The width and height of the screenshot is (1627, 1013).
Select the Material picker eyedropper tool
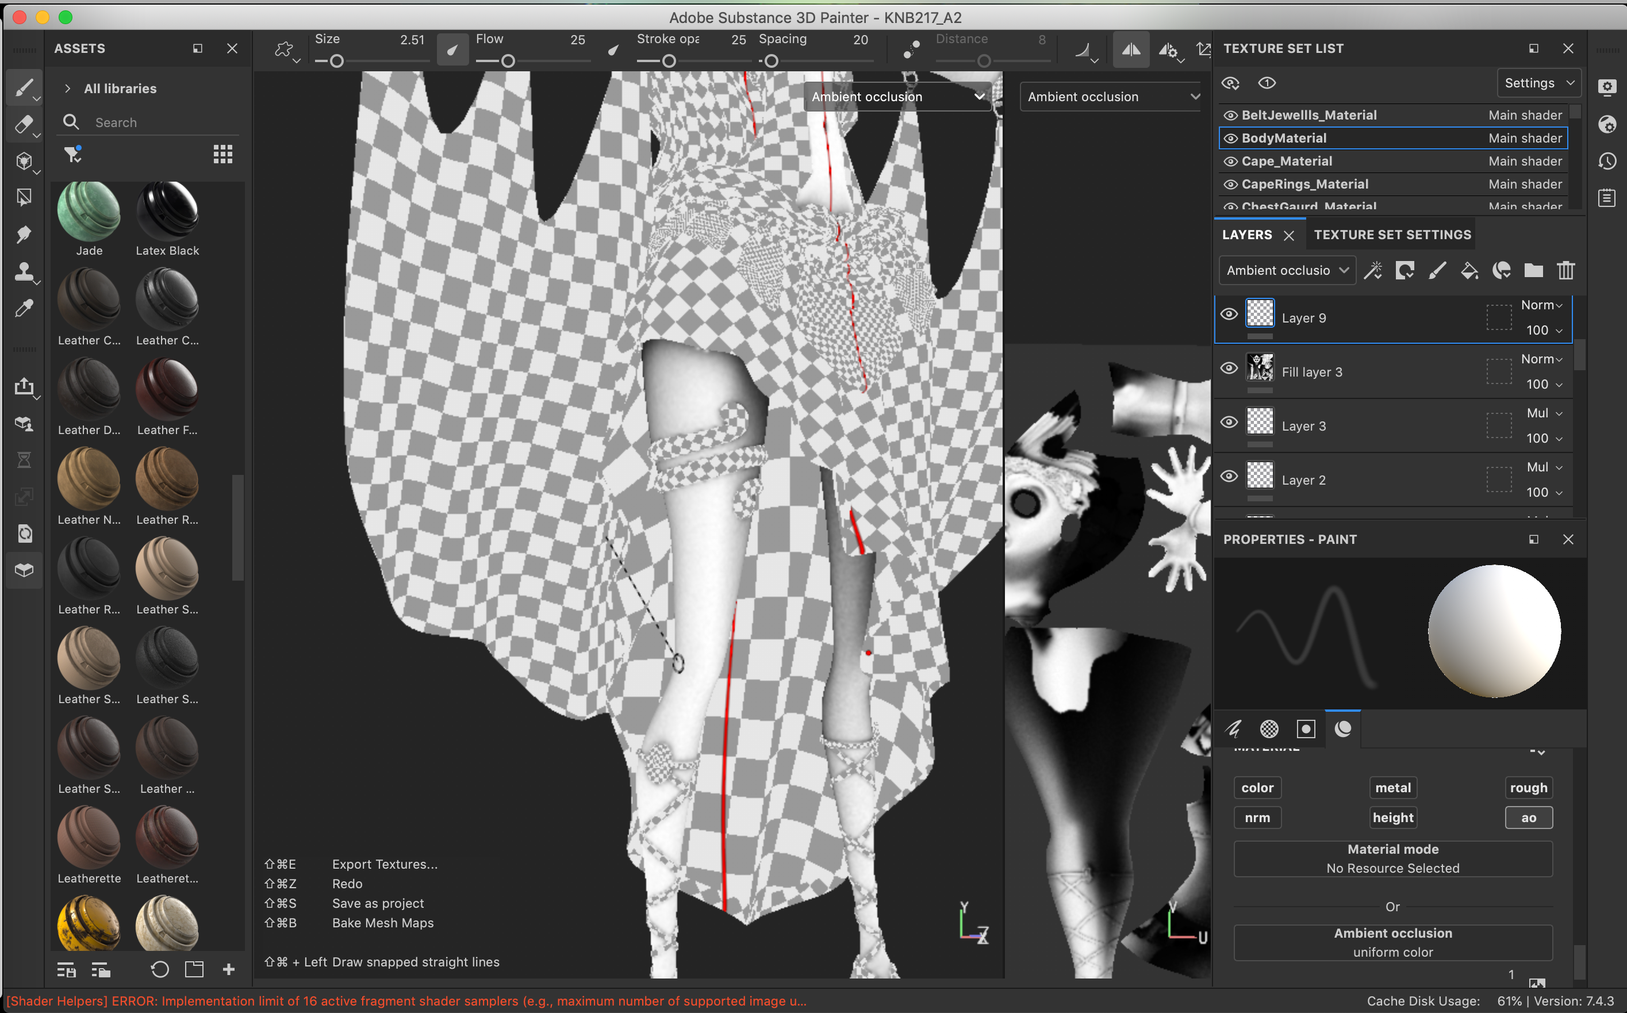24,308
